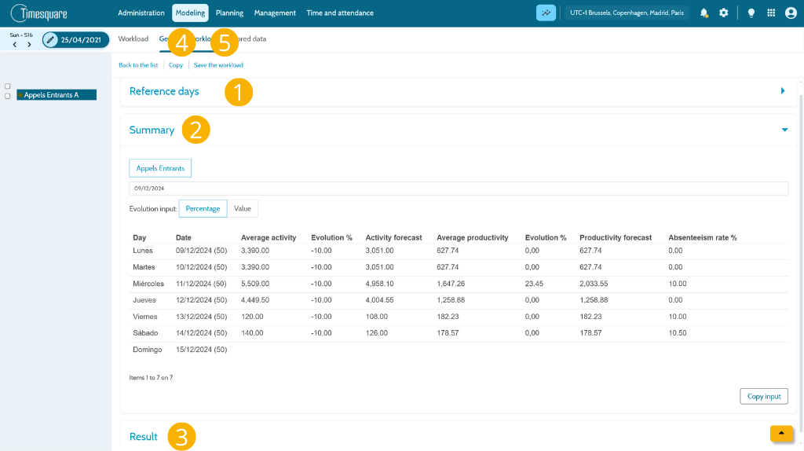
Task: Collapse the Summary section
Action: tap(784, 130)
